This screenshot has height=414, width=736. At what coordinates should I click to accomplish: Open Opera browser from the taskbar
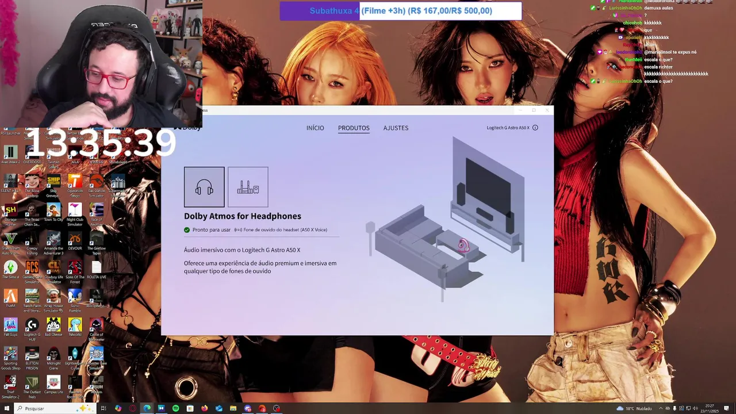[x=132, y=408]
